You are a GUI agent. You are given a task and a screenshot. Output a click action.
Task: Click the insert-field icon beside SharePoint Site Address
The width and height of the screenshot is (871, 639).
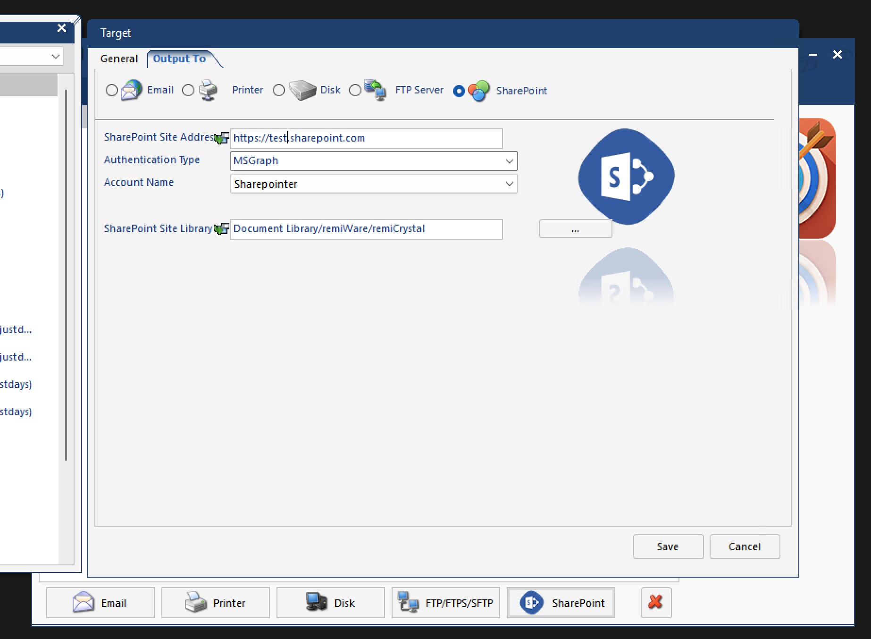pos(222,138)
